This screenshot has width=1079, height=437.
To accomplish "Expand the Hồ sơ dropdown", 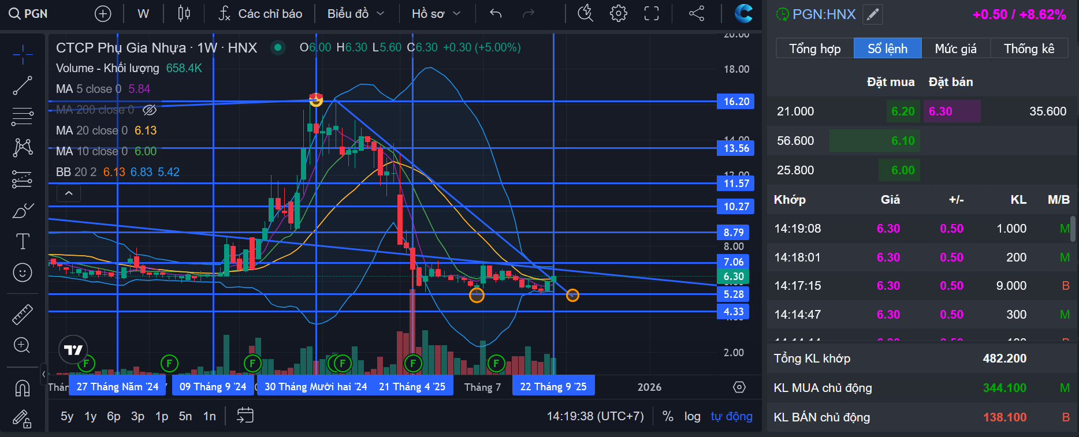I will [x=436, y=13].
